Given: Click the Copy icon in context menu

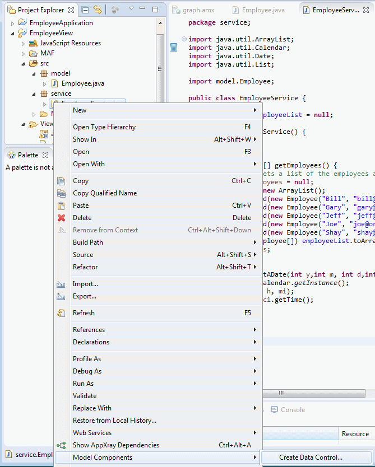Looking at the screenshot, I should click(x=61, y=181).
